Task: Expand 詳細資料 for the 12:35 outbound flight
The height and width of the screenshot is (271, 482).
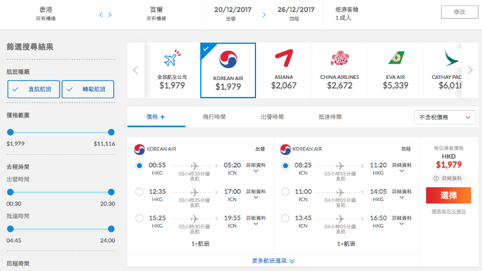Action: click(x=255, y=194)
